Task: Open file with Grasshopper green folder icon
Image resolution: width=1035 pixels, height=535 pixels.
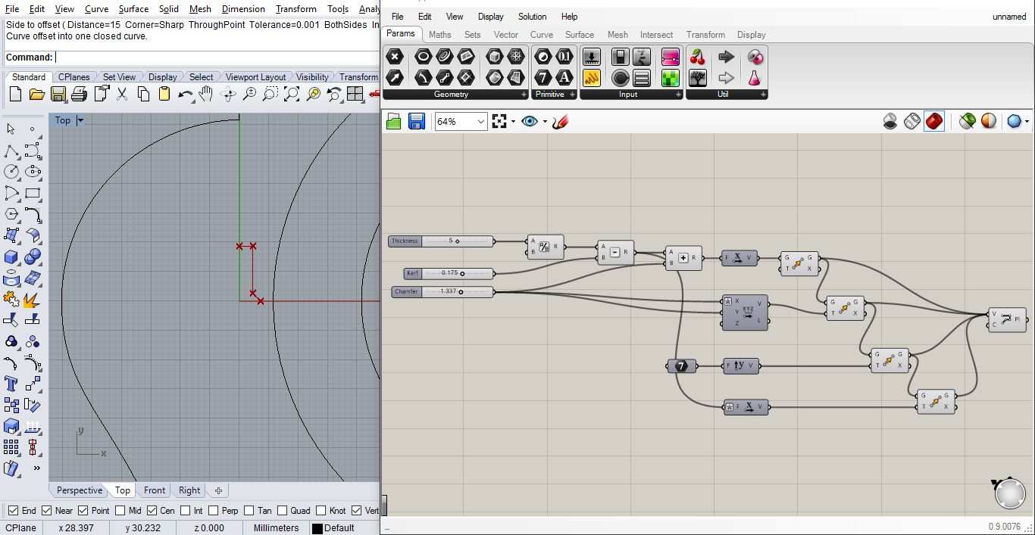Action: pyautogui.click(x=393, y=121)
